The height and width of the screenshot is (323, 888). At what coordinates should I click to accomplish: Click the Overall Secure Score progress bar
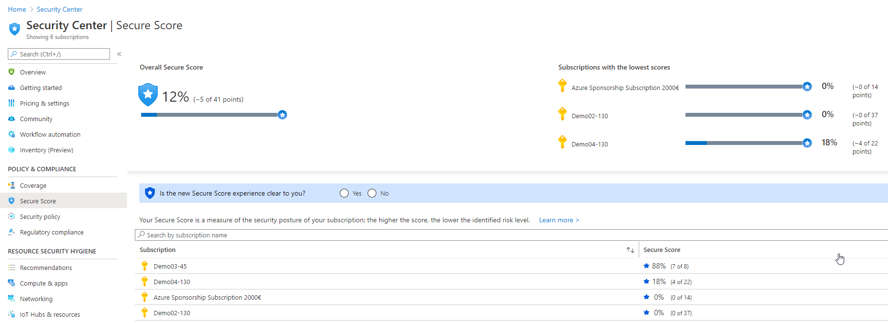pos(213,115)
